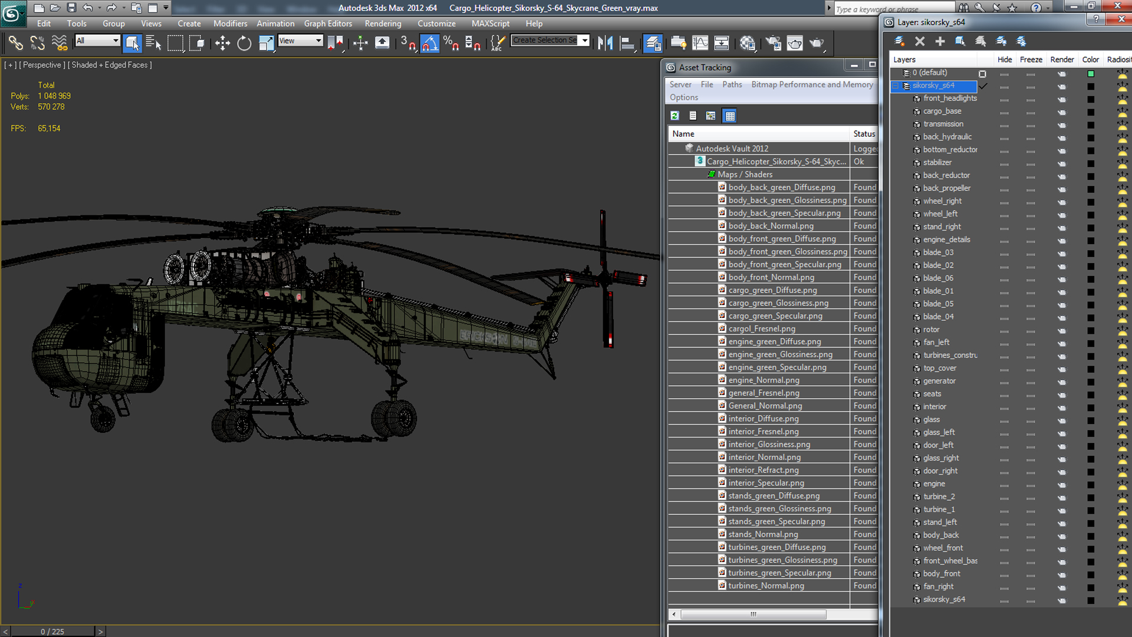Click the Select and Manipulate icon
Image resolution: width=1132 pixels, height=637 pixels.
click(x=360, y=42)
